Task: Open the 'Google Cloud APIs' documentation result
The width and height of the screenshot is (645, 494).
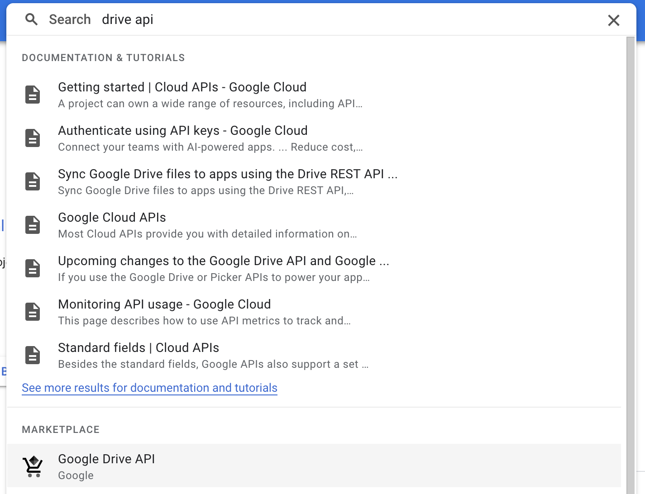Action: (x=112, y=217)
